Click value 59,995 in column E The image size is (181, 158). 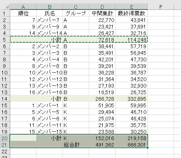click(x=131, y=105)
